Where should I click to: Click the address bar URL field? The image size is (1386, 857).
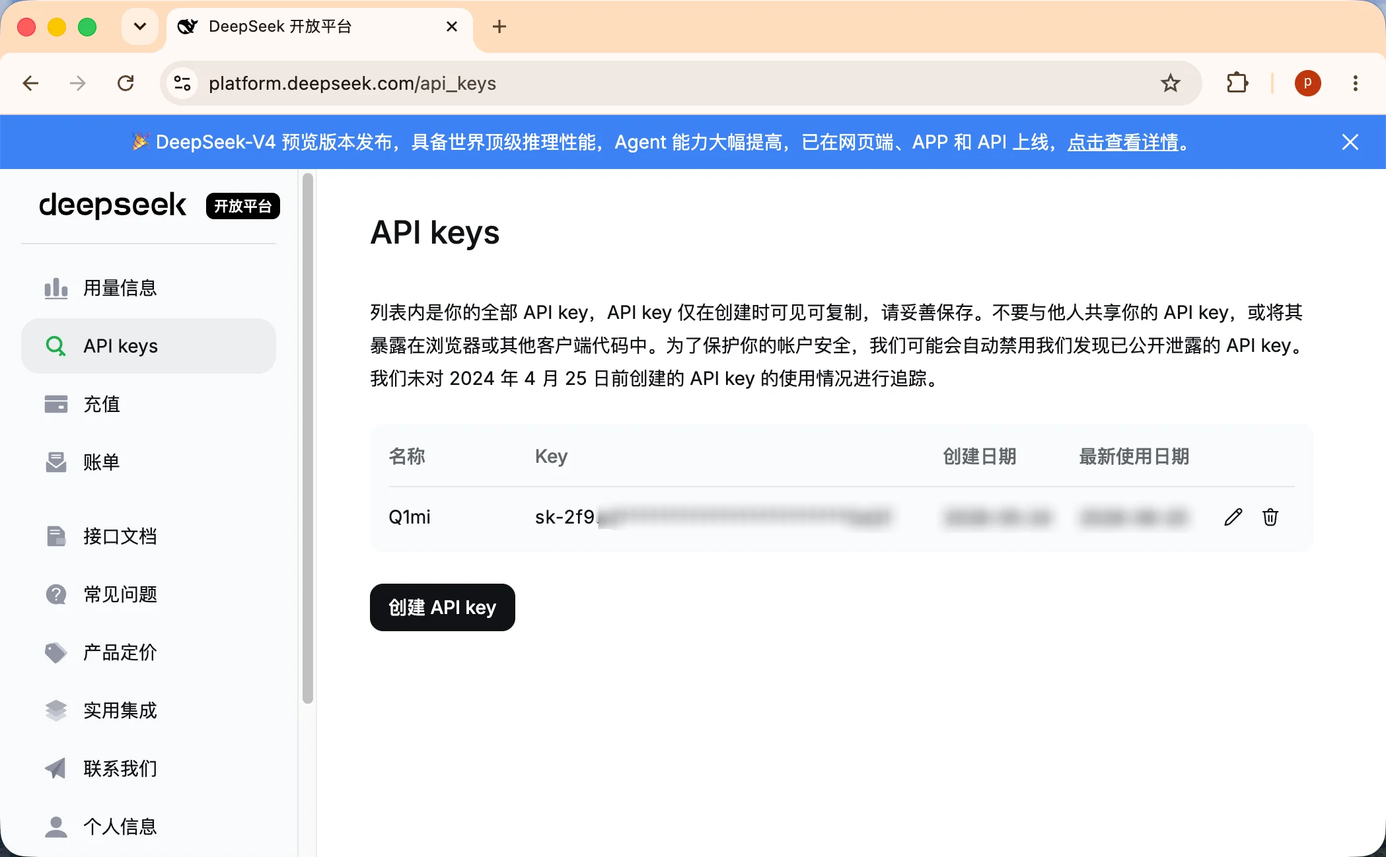[x=680, y=83]
